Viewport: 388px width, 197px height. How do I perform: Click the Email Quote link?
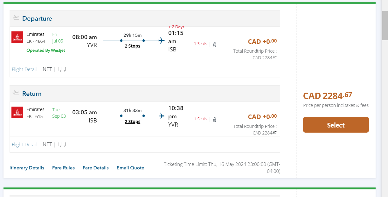pyautogui.click(x=130, y=168)
